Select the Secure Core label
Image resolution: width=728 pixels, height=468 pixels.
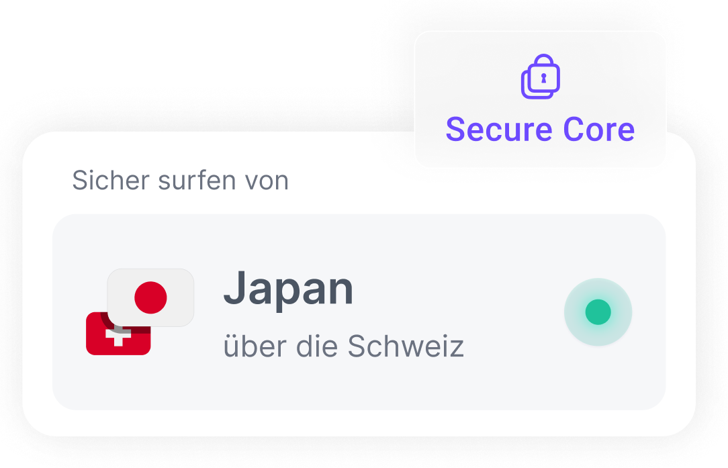[x=540, y=129]
